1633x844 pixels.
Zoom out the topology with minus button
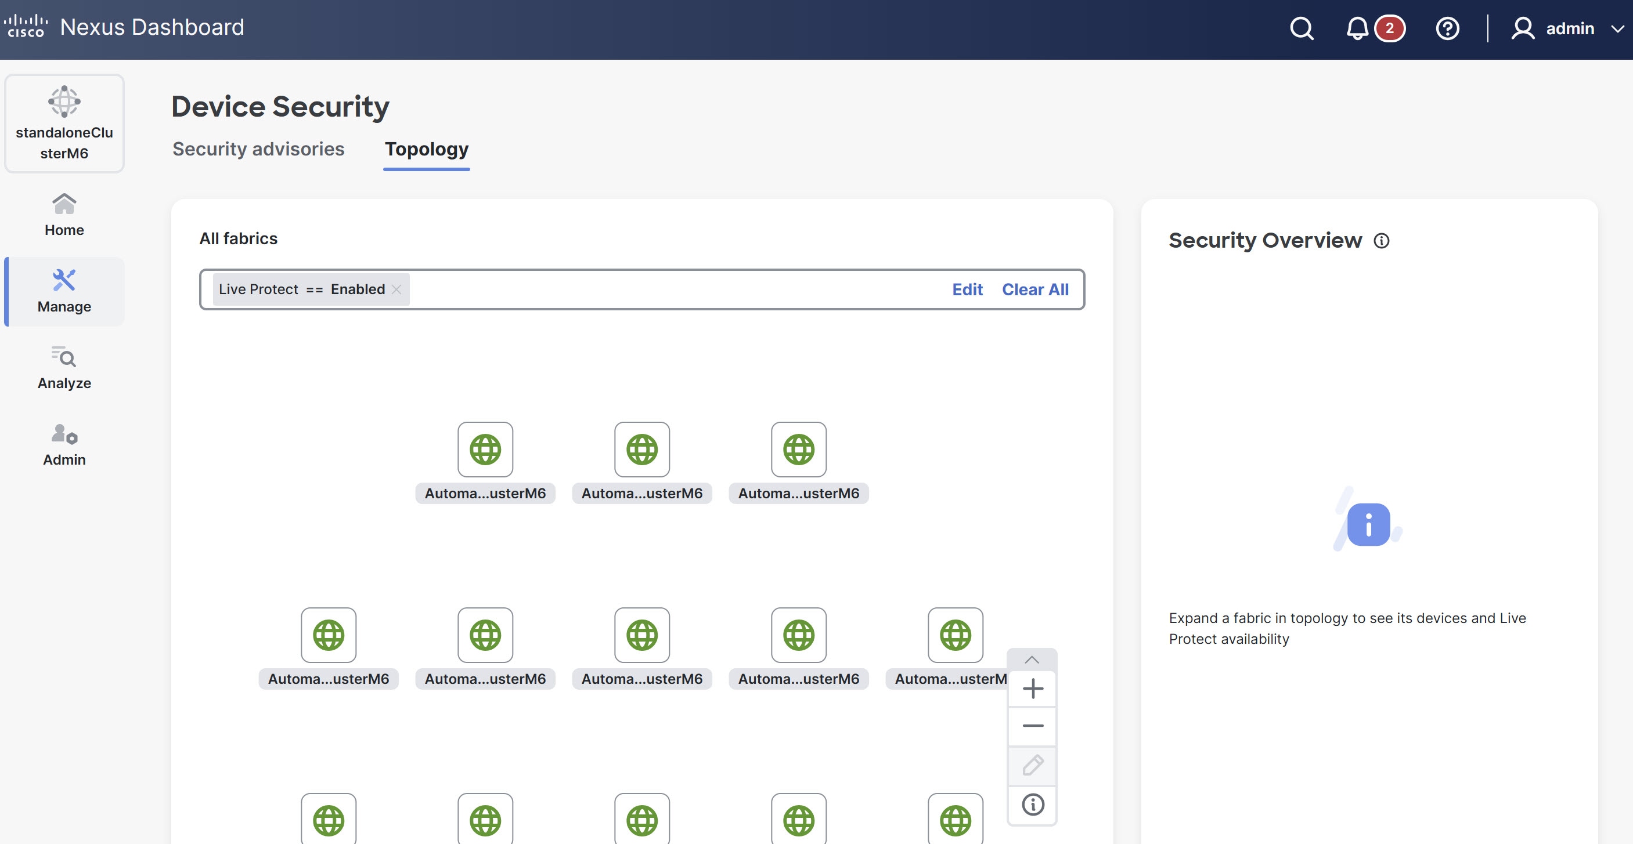(x=1033, y=726)
